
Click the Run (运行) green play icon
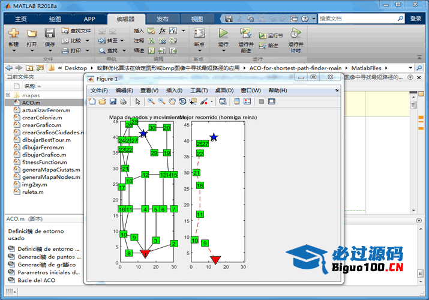223,33
